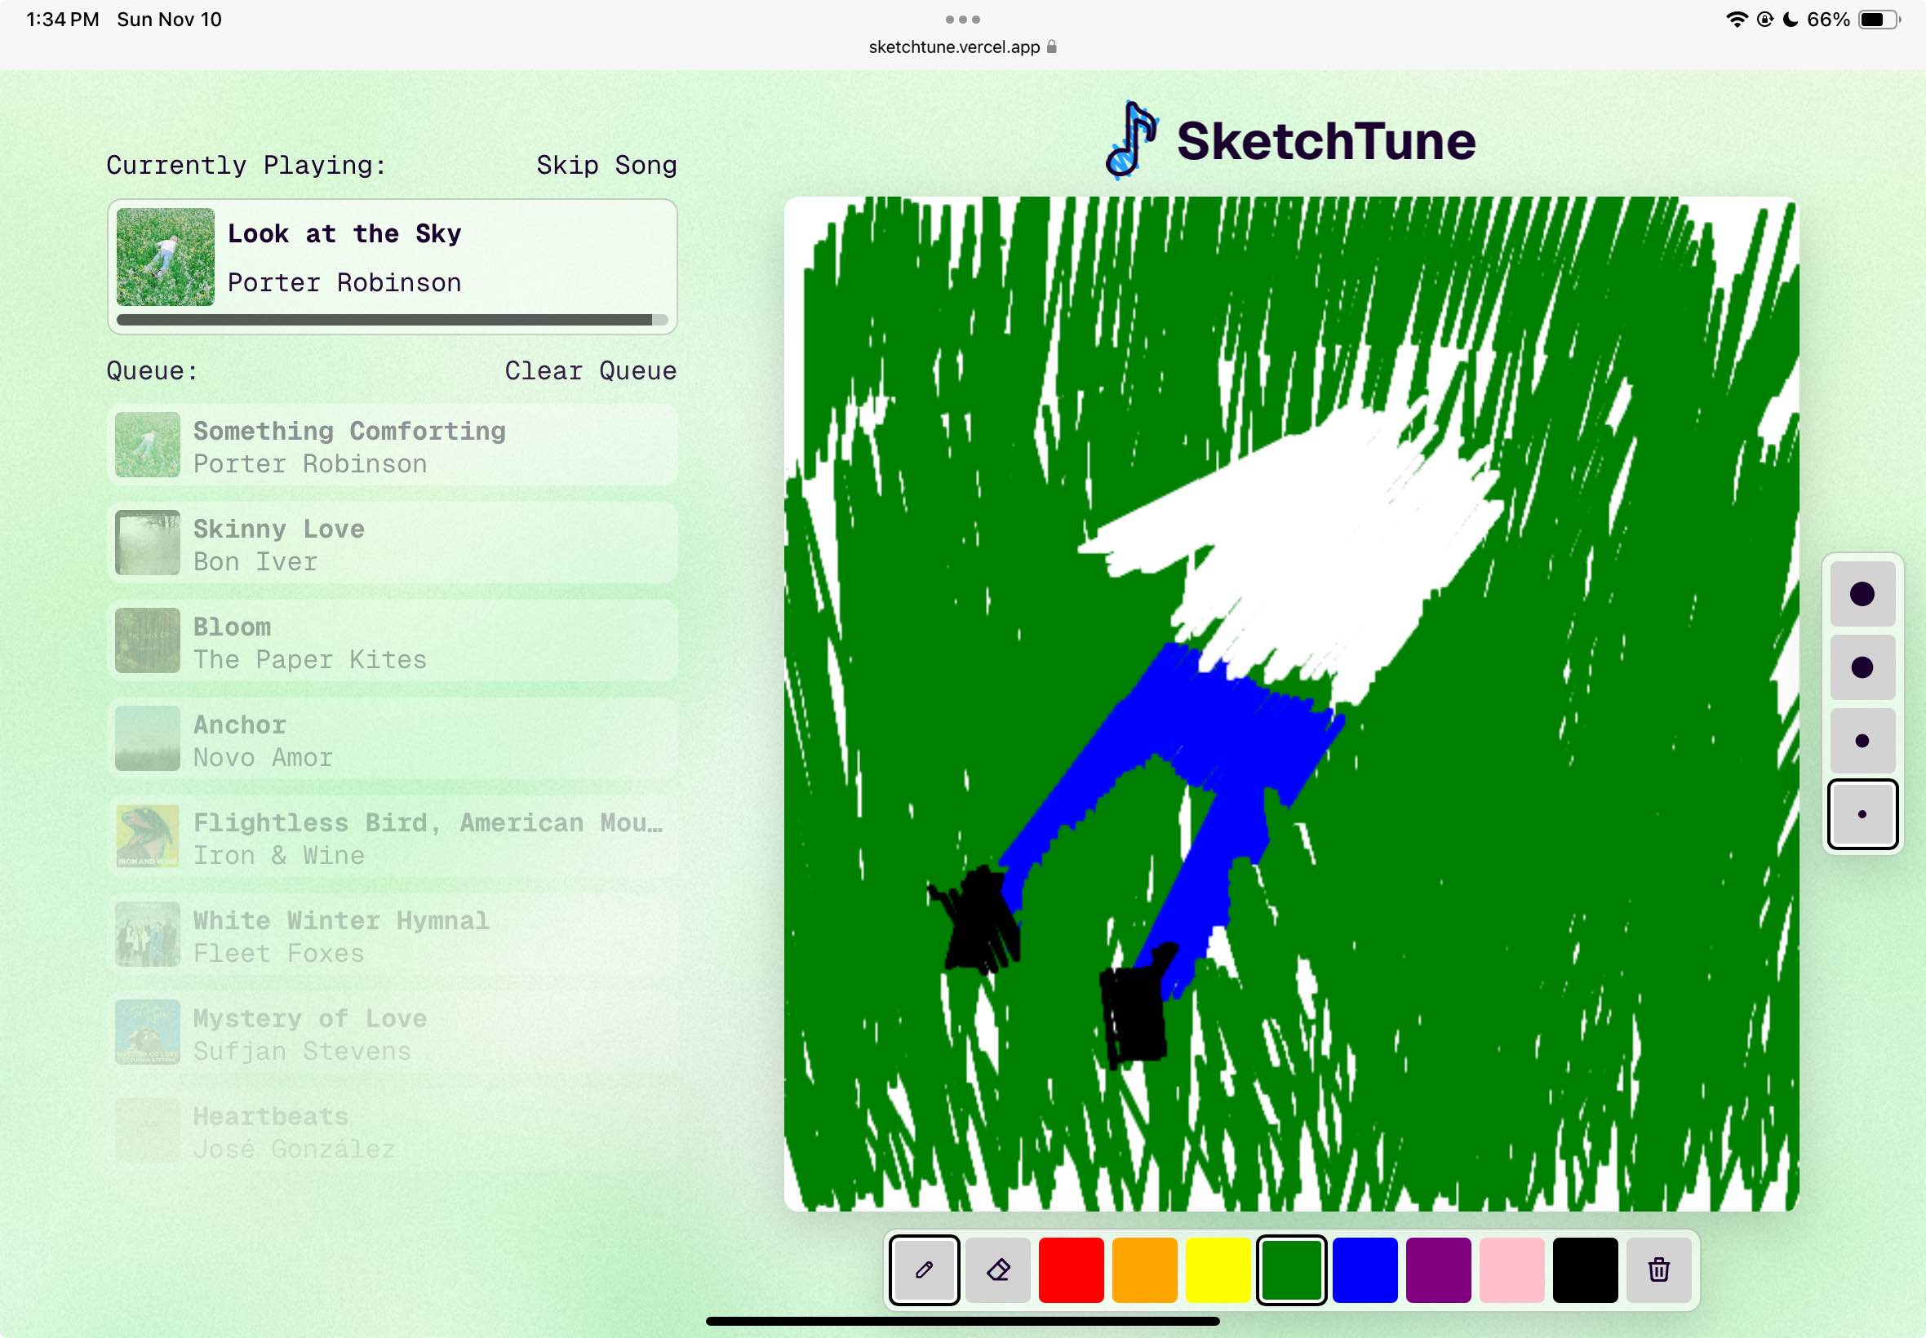The height and width of the screenshot is (1338, 1926).
Task: Select the third brush size dot
Action: click(1862, 740)
